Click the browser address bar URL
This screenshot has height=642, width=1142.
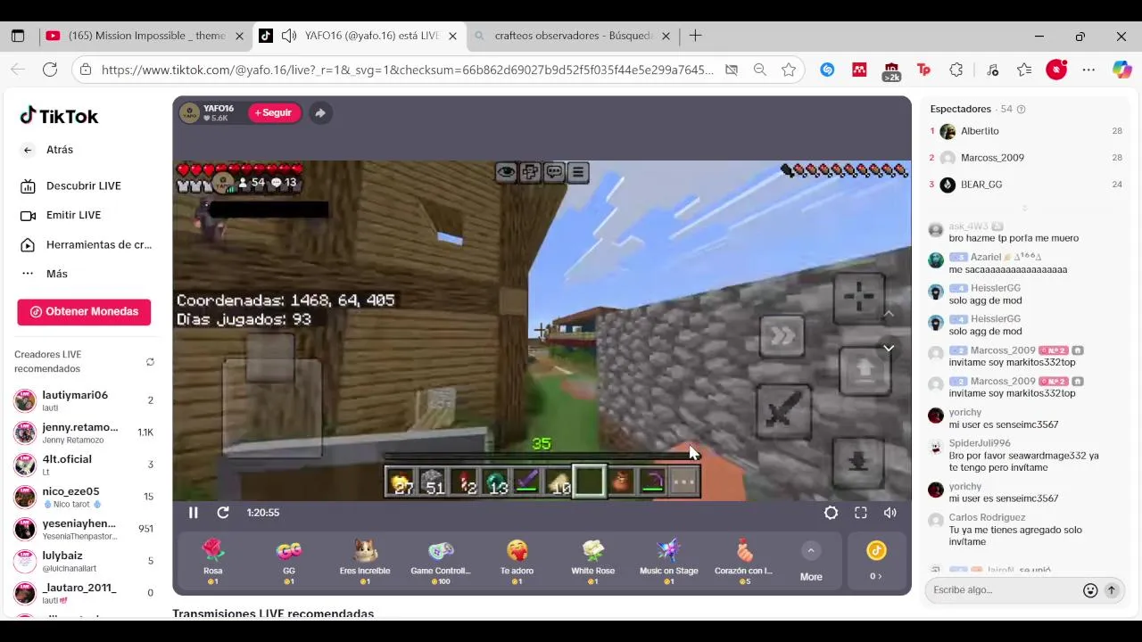tap(408, 70)
